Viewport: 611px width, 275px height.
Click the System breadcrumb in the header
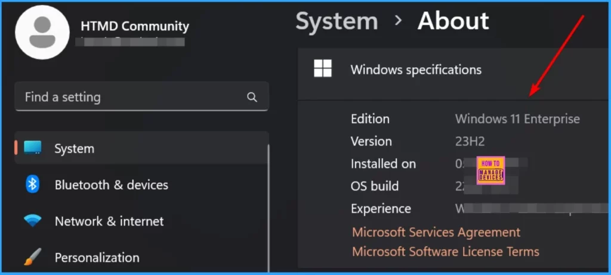(x=337, y=21)
